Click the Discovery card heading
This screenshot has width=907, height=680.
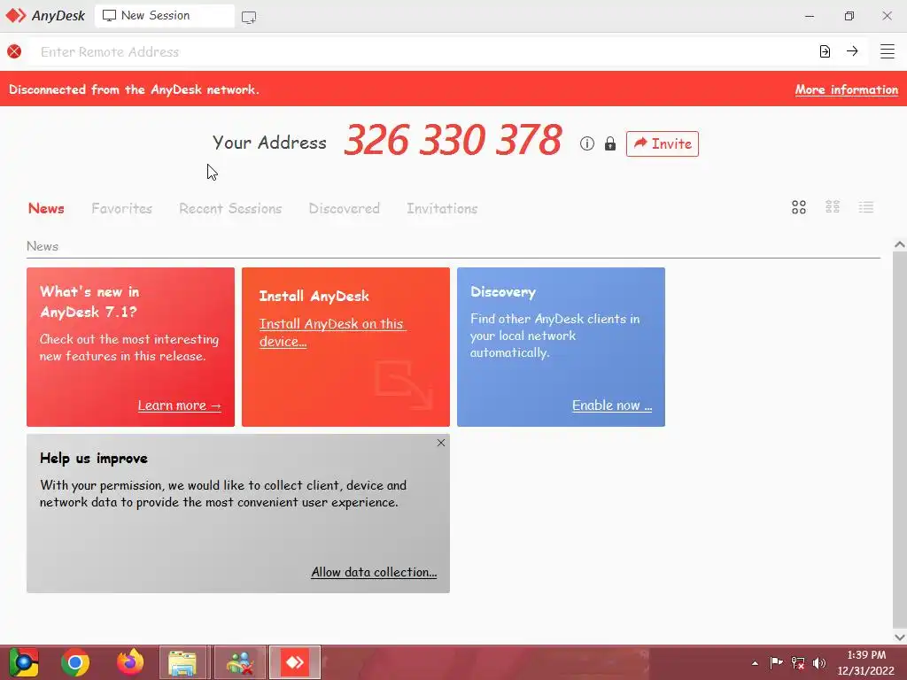(503, 292)
